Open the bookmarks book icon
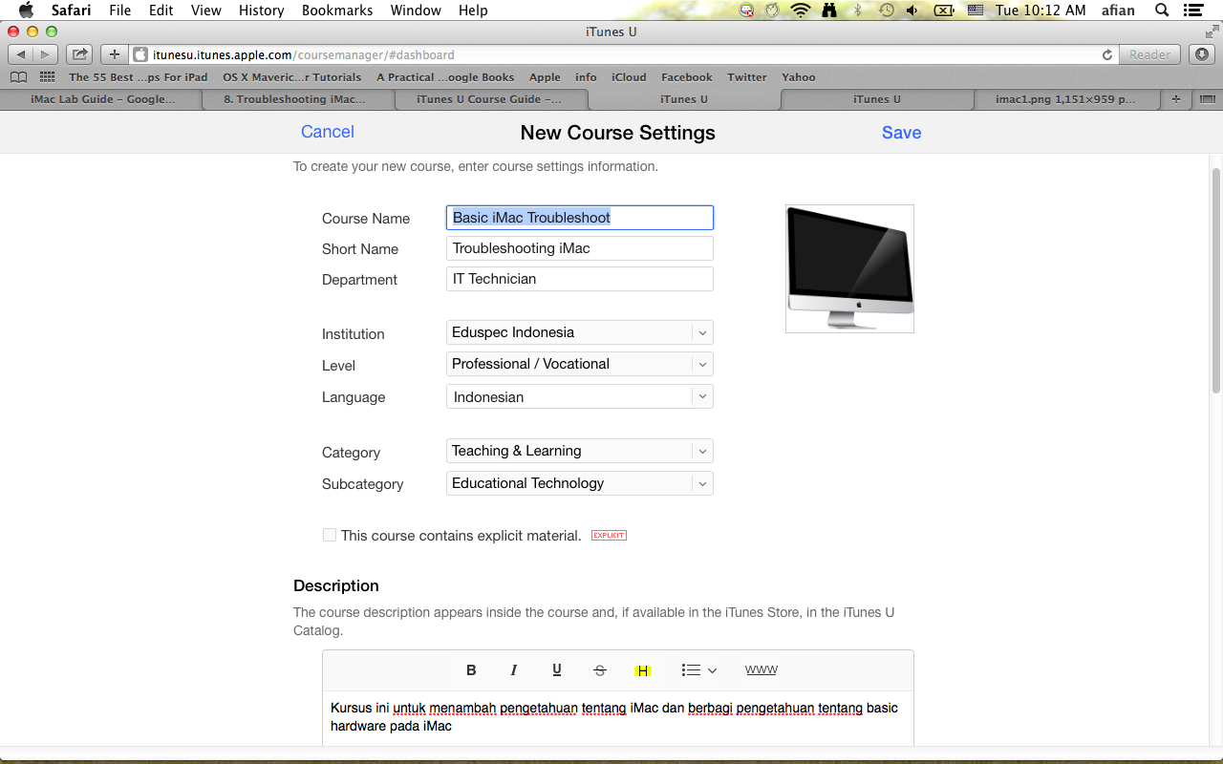Viewport: 1223px width, 764px height. [x=19, y=77]
